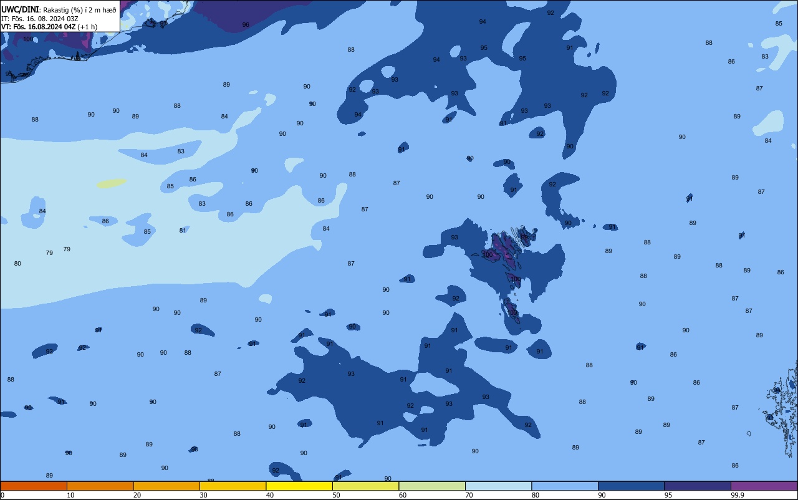Click the navy 95–99.9 legend swatch
The height and width of the screenshot is (500, 798).
point(698,486)
